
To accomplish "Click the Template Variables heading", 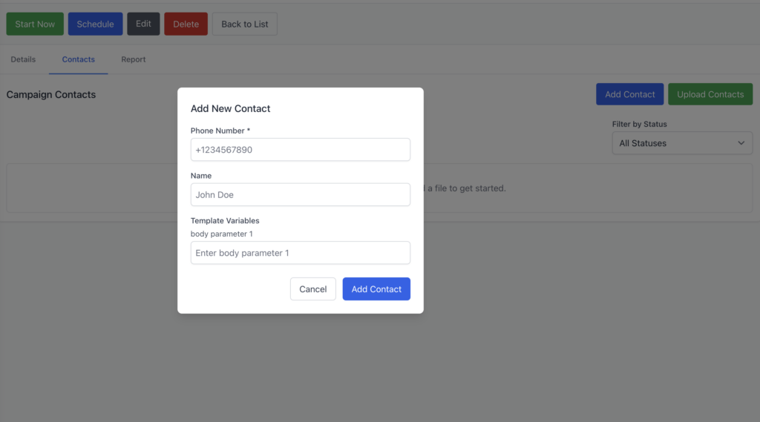I will coord(225,221).
